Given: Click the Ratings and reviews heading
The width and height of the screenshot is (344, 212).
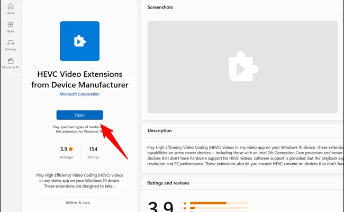Looking at the screenshot, I should point(168,183).
